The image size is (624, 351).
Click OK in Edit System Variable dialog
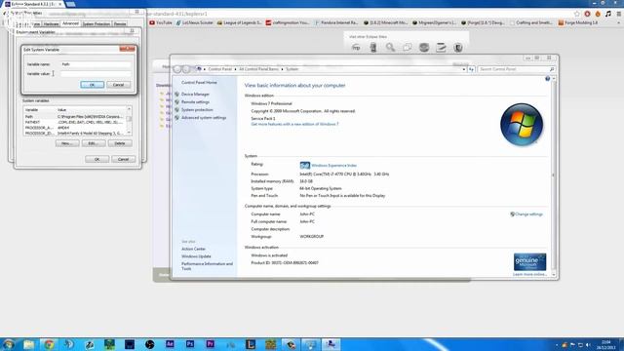[92, 85]
